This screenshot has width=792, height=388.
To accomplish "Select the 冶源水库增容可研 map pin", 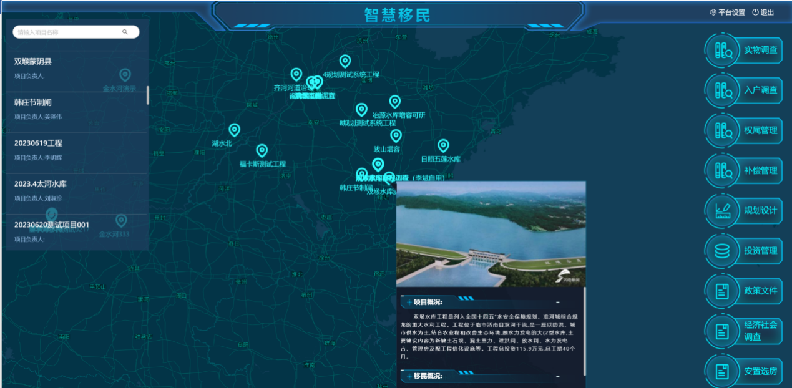I will click(394, 101).
